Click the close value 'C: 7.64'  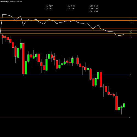(49, 9)
